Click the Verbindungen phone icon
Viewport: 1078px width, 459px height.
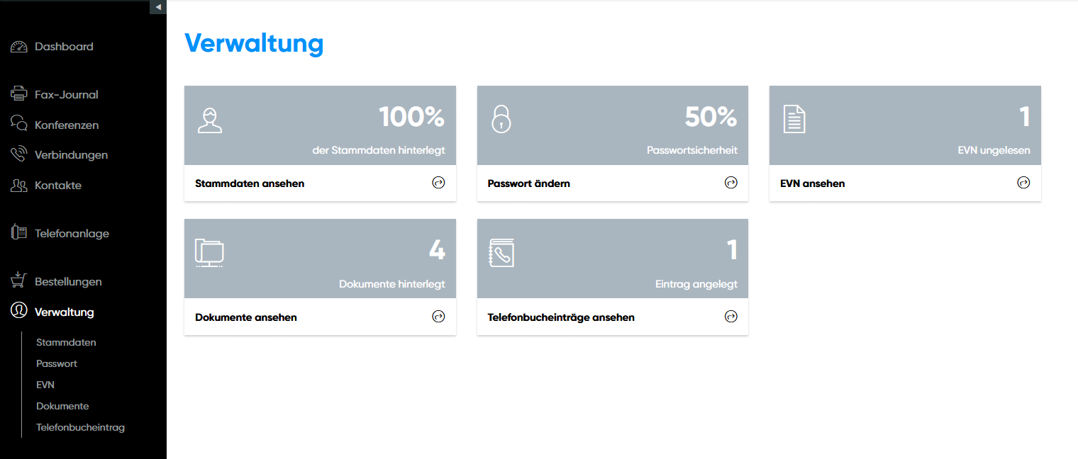coord(19,154)
